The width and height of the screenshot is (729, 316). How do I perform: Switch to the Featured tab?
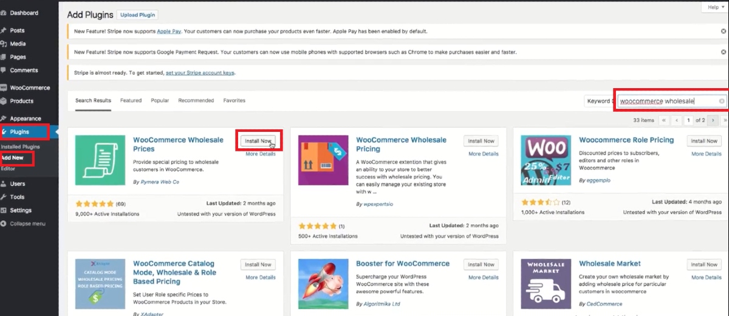tap(131, 100)
